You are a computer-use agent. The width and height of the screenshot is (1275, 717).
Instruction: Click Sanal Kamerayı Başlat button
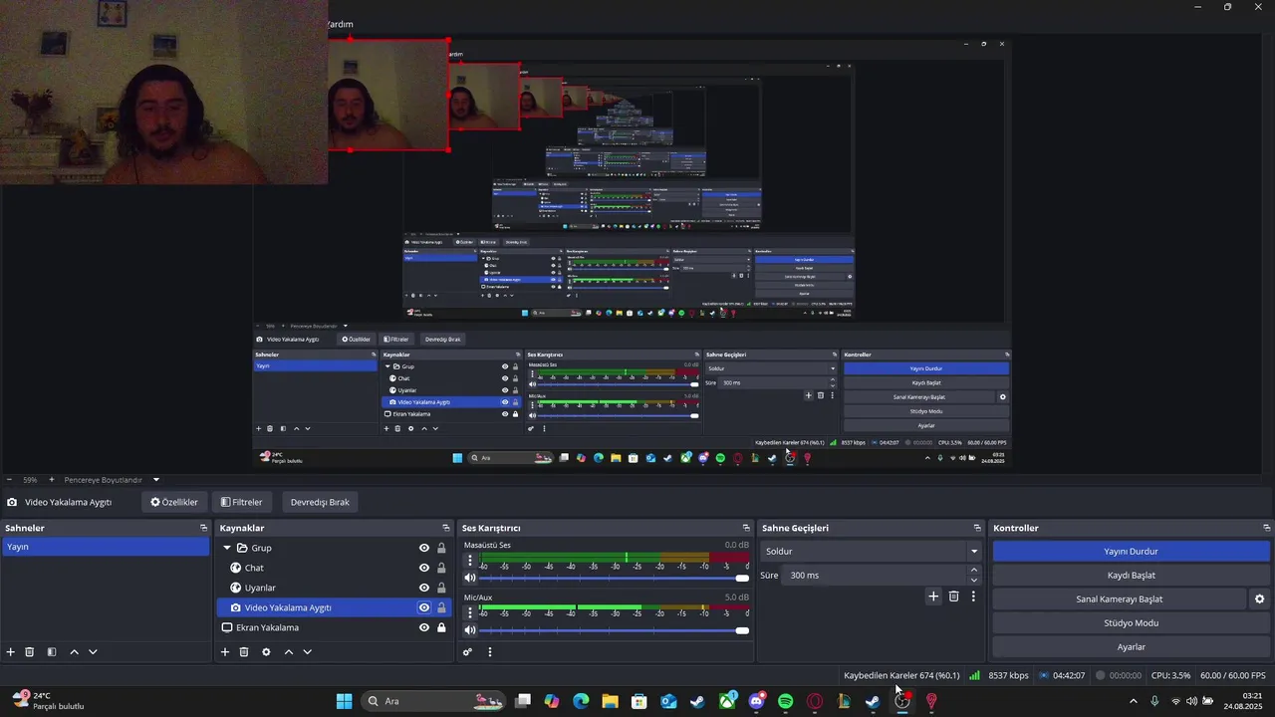point(1119,599)
